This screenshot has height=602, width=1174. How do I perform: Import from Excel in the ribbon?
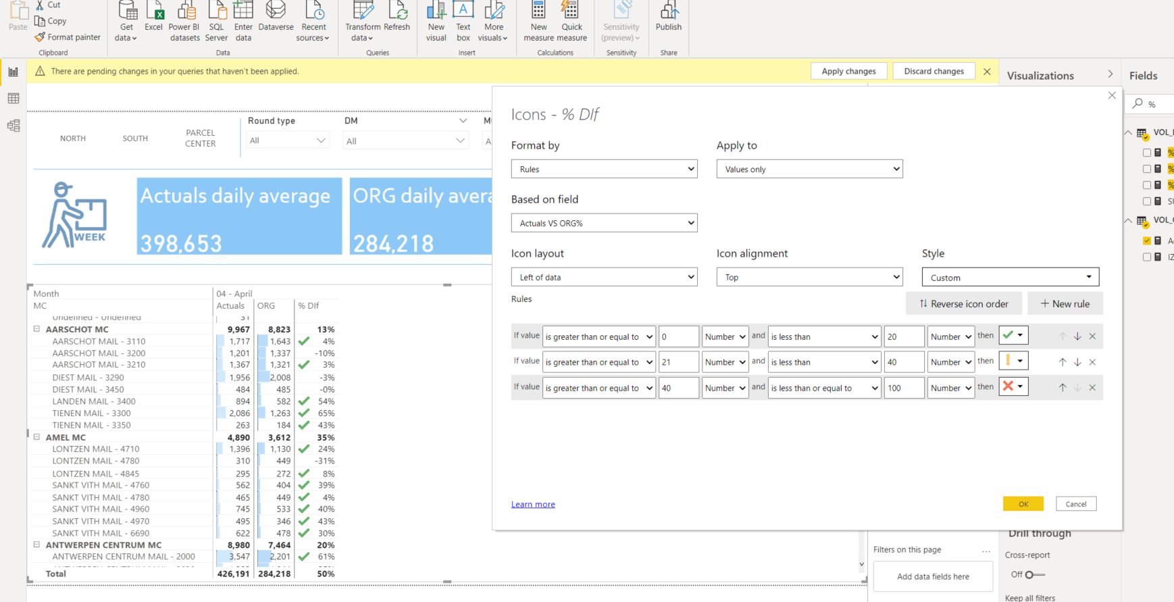(x=154, y=17)
